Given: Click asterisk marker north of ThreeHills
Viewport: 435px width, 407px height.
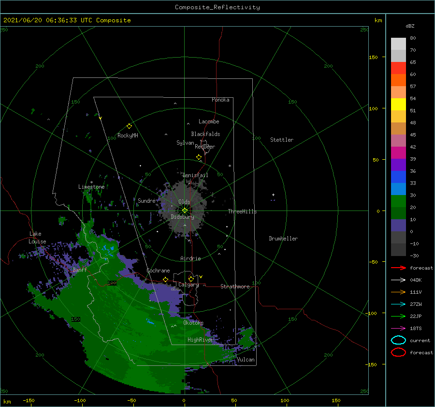Looking at the screenshot, I should click(230, 166).
